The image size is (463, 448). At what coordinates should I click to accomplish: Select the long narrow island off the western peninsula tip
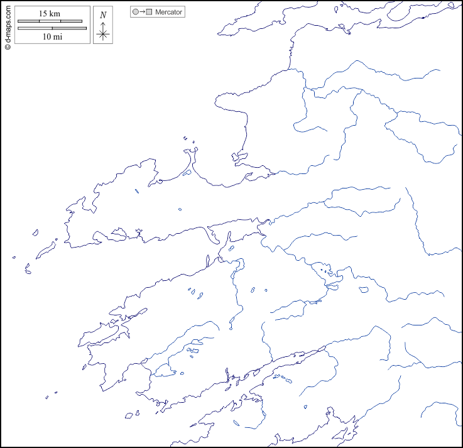46,249
